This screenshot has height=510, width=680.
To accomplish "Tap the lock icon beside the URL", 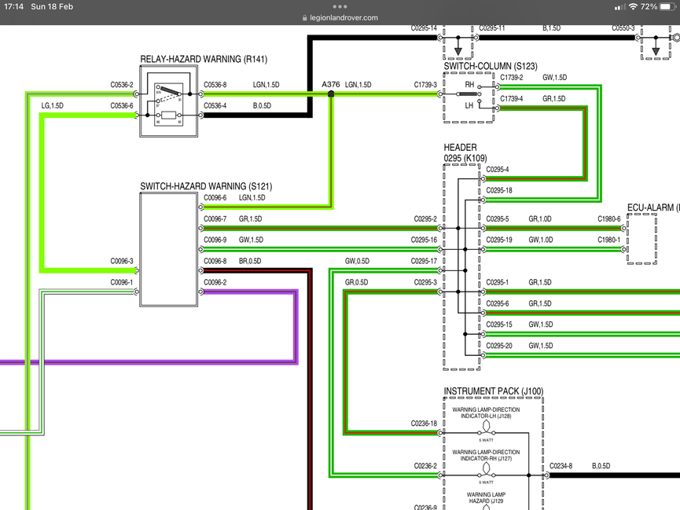I will (x=305, y=18).
